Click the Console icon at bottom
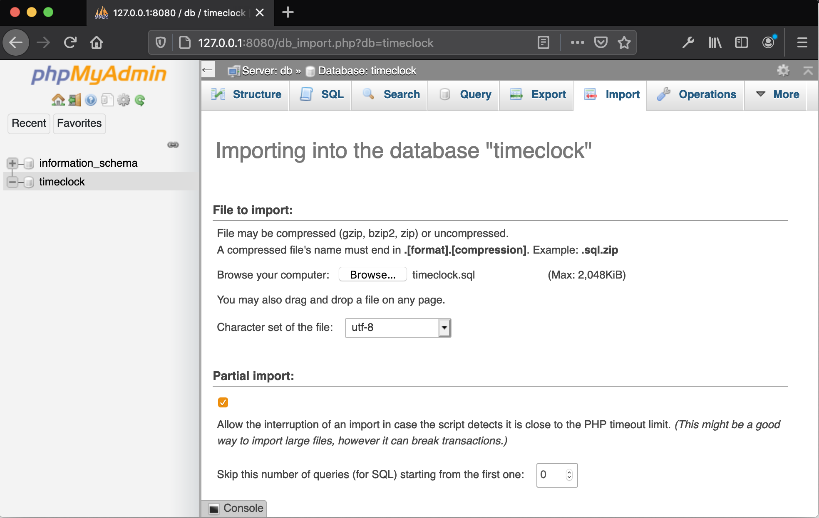819x518 pixels. (214, 508)
